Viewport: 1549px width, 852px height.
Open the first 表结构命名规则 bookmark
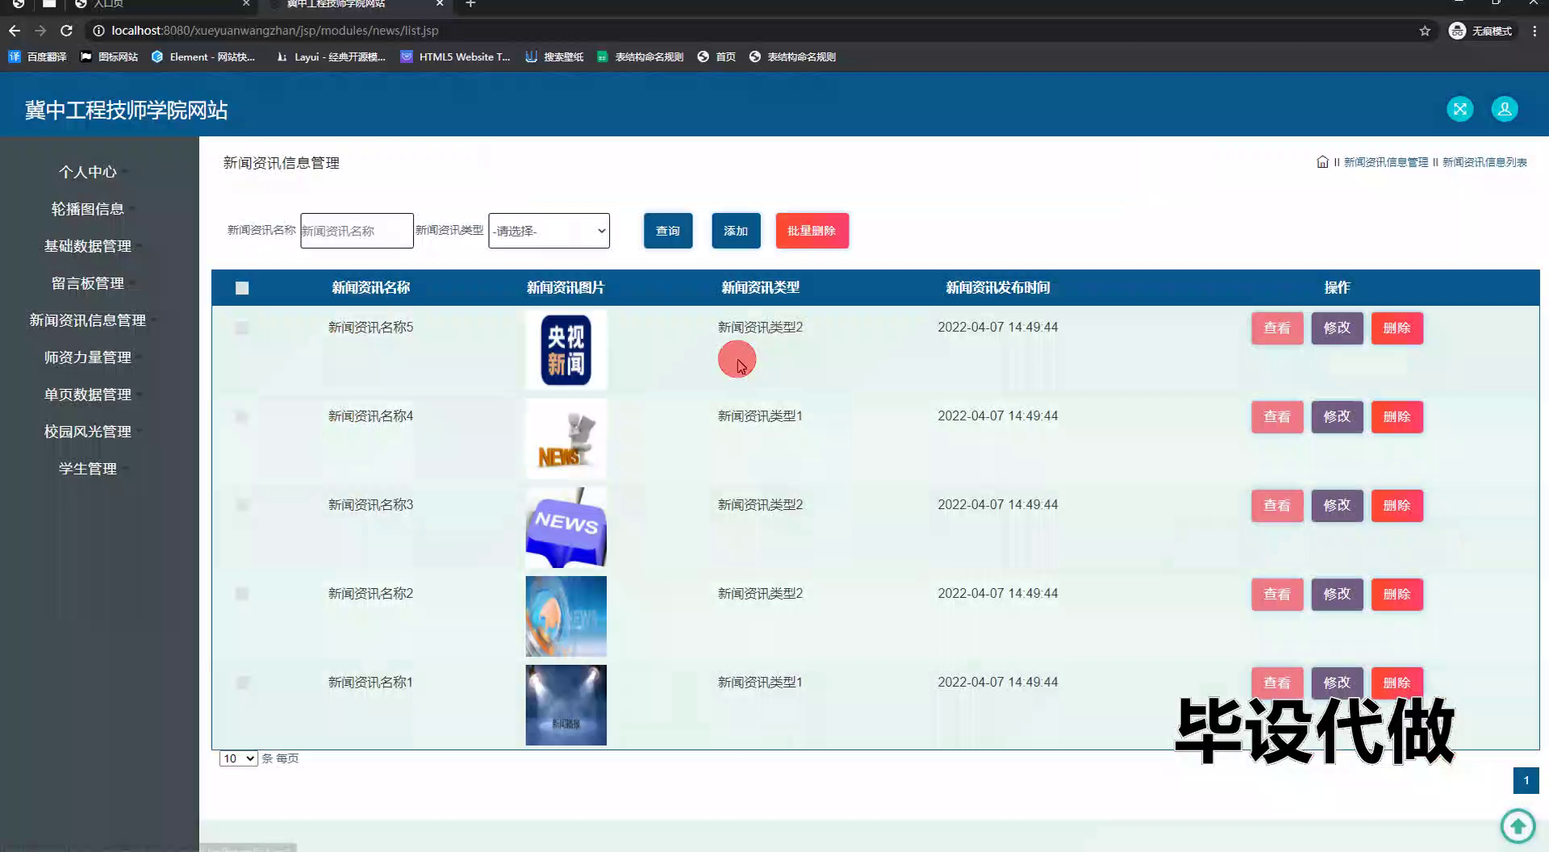[640, 56]
